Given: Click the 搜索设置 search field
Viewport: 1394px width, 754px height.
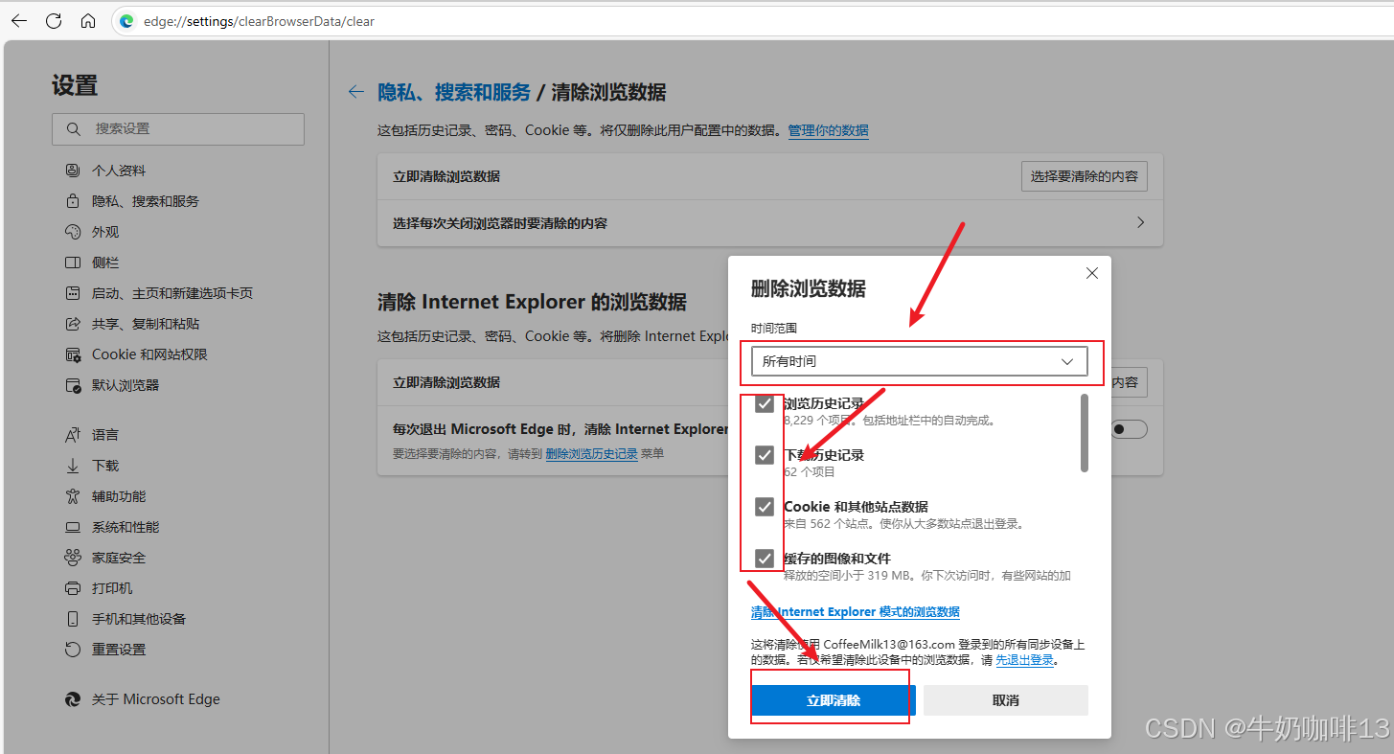Looking at the screenshot, I should 178,129.
